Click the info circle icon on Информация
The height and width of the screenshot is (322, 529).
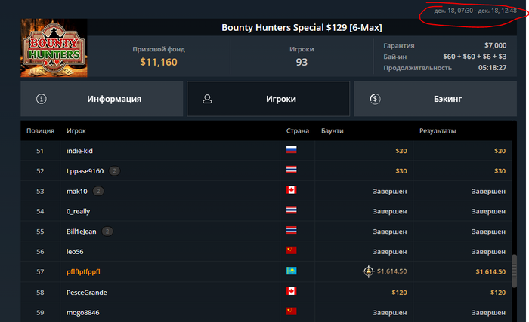(x=41, y=99)
